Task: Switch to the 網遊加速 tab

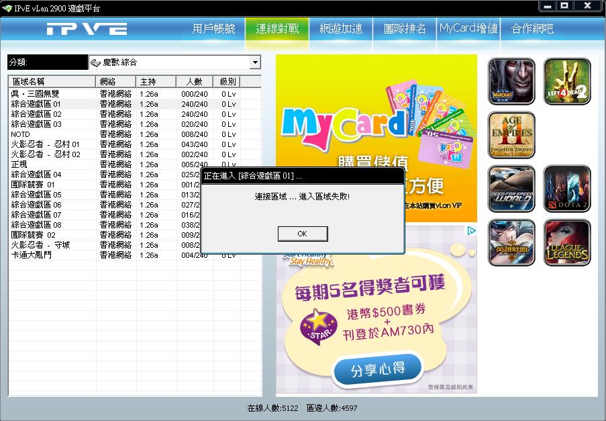Action: click(x=341, y=29)
